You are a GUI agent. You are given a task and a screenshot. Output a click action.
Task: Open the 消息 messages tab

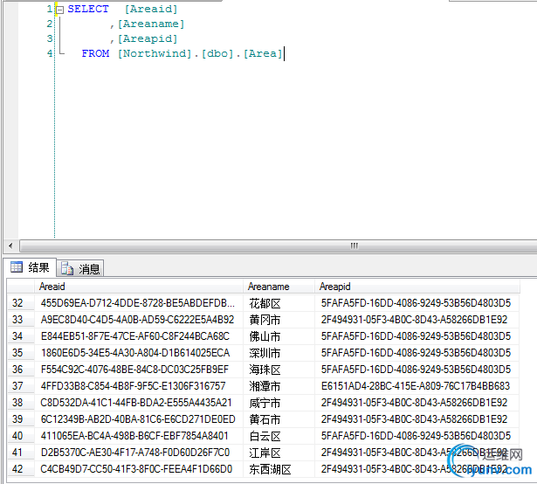click(80, 269)
